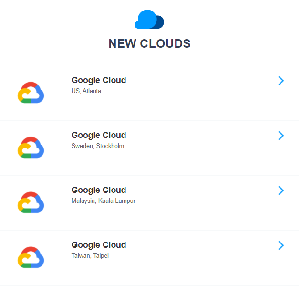The image size is (301, 296).
Task: Click the NEW CLOUDS heading
Action: (x=149, y=43)
